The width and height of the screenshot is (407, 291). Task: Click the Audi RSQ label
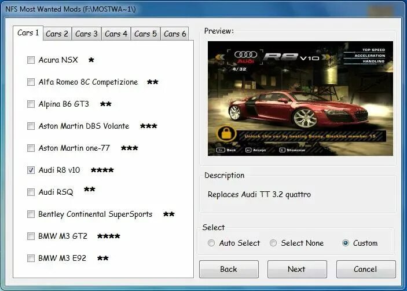click(x=56, y=192)
